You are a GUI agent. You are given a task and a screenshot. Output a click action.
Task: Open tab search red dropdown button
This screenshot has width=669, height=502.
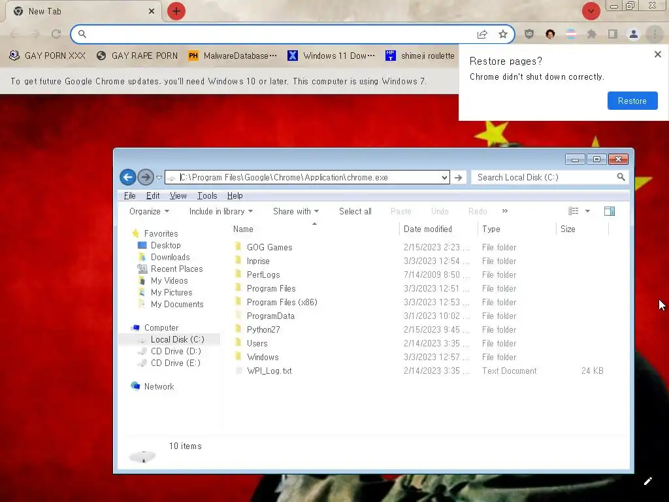[x=591, y=11]
